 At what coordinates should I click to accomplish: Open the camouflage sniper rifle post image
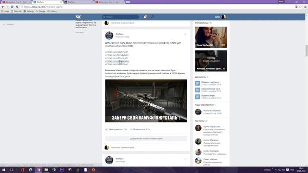(x=146, y=101)
